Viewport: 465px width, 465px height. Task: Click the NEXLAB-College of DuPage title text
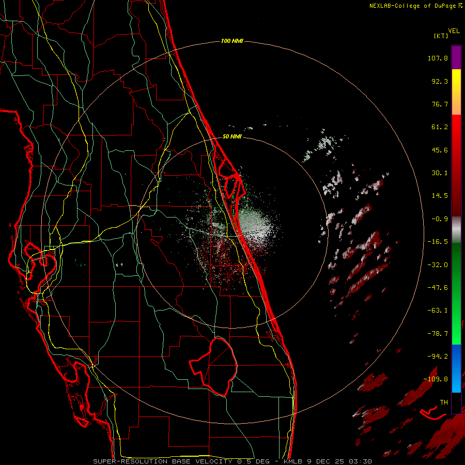tap(416, 6)
